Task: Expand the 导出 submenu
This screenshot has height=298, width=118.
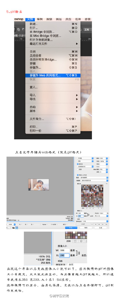Action: tap(53, 99)
